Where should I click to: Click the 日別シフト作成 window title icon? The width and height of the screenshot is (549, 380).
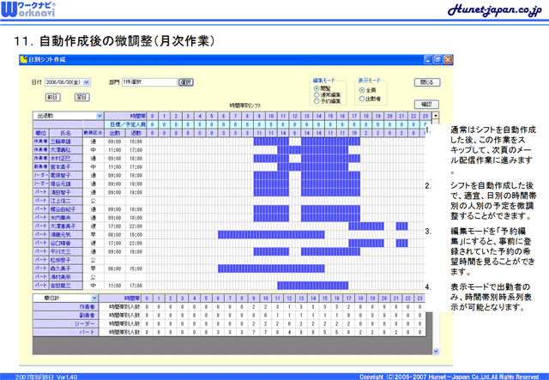coord(23,60)
